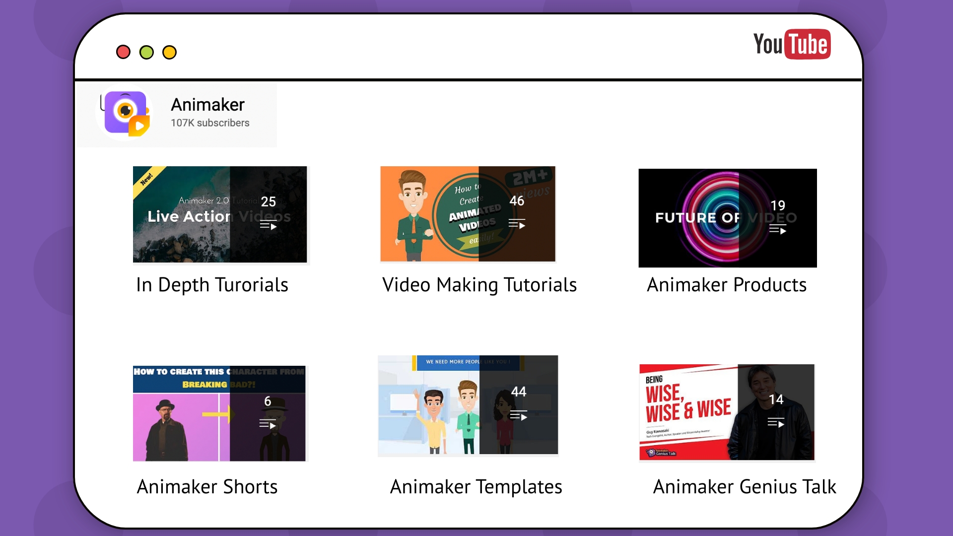The image size is (953, 536).
Task: Click the 46 video count
Action: point(517,201)
